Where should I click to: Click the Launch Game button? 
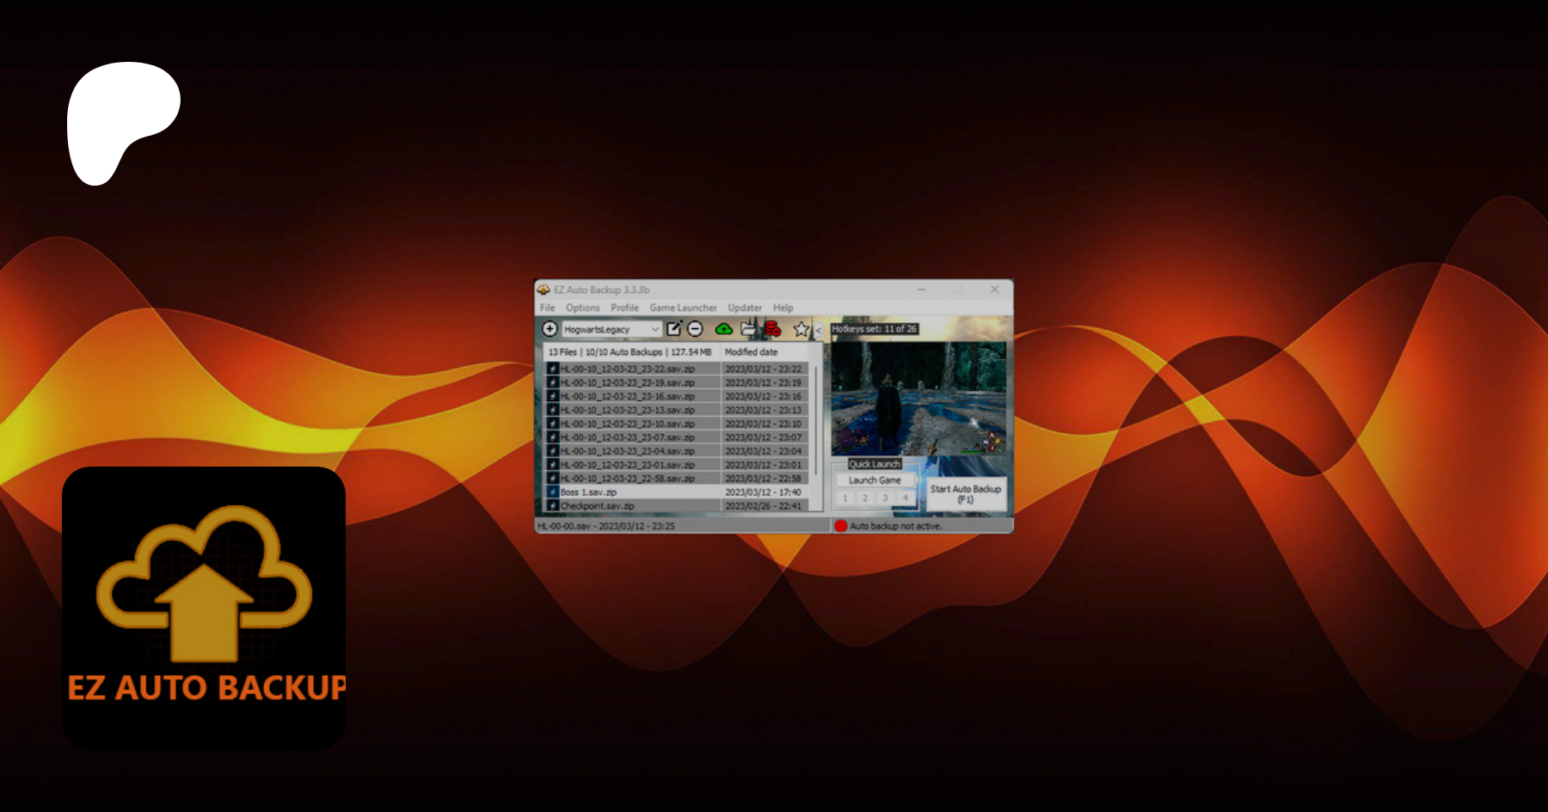875,480
